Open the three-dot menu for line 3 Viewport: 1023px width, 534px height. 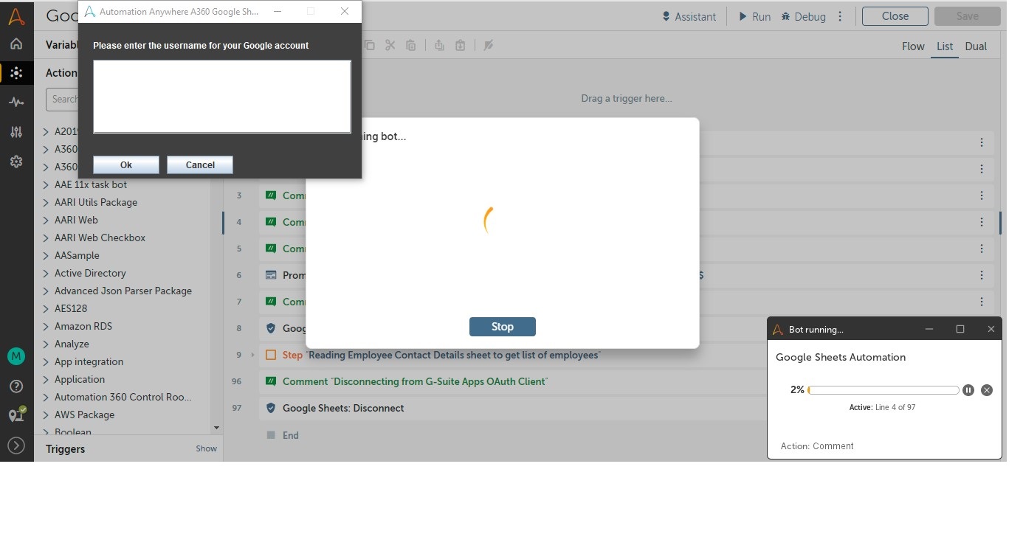(982, 195)
